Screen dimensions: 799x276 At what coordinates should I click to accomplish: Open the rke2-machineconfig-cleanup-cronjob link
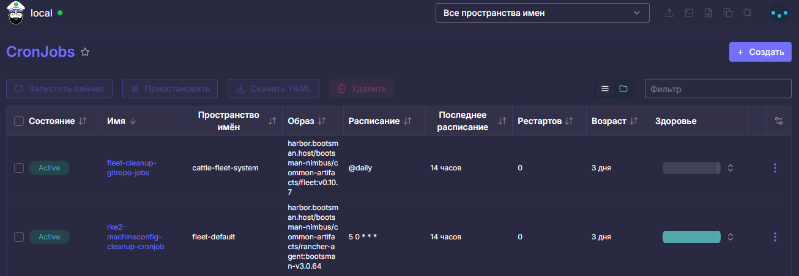coord(135,237)
